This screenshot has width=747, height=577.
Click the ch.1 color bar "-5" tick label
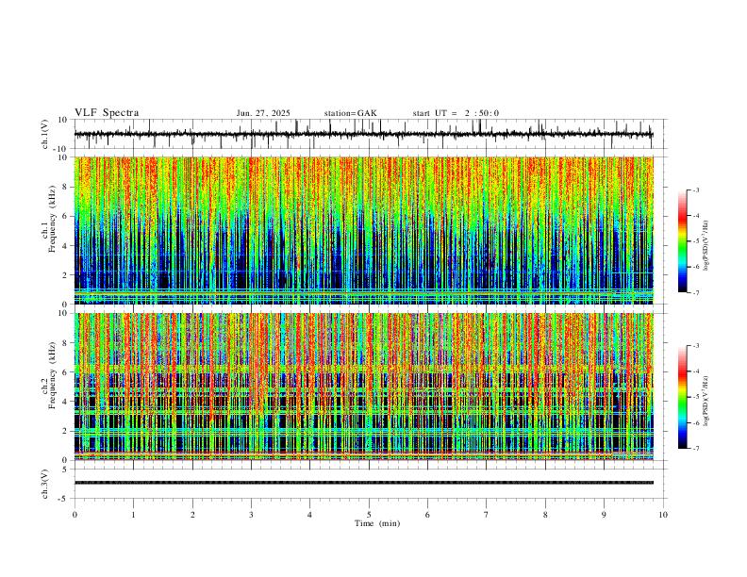[x=695, y=241]
